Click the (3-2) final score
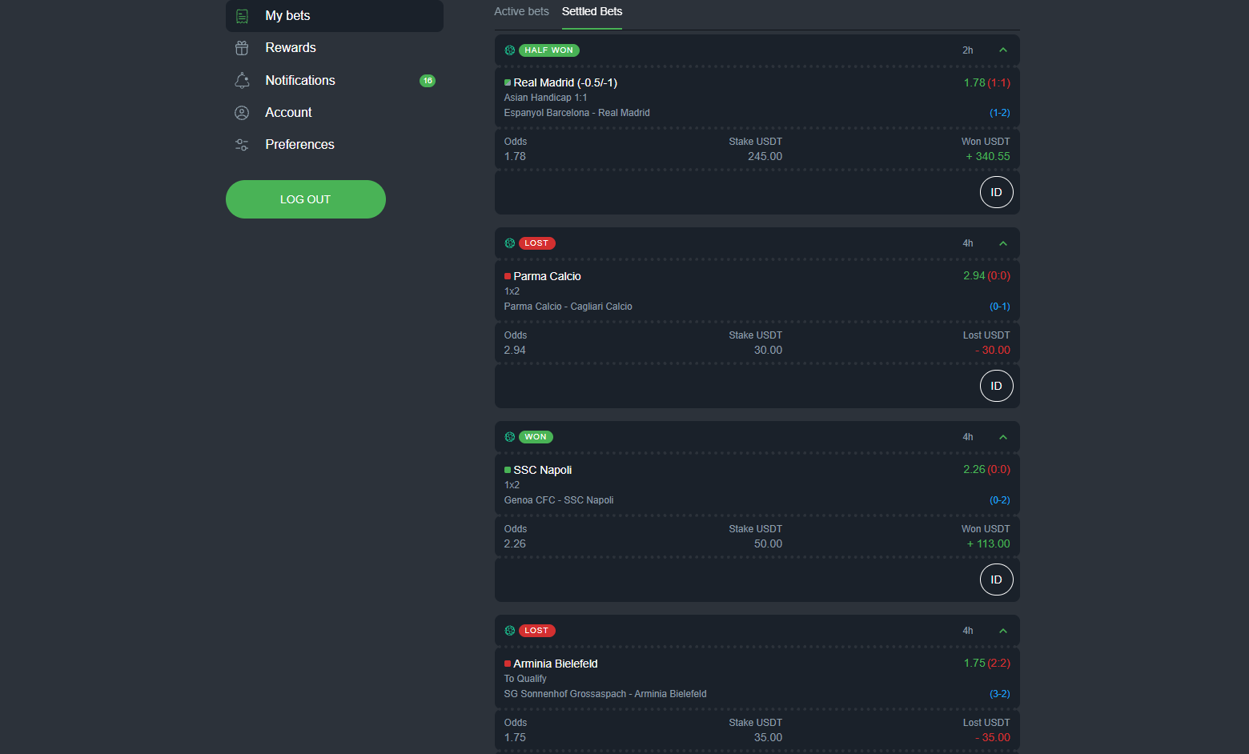Viewport: 1249px width, 754px height. pos(1000,694)
